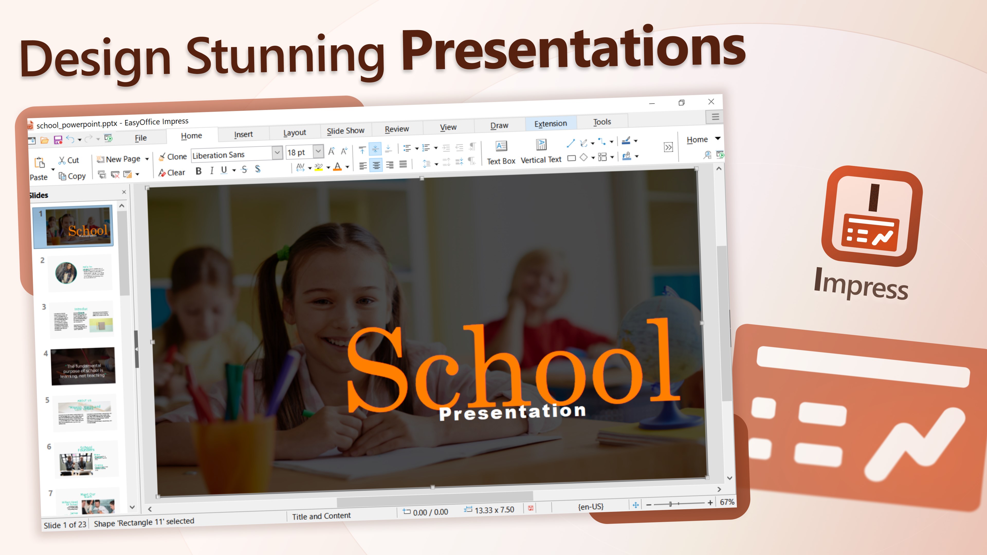The width and height of the screenshot is (987, 555).
Task: Click the Copy button
Action: click(x=72, y=176)
